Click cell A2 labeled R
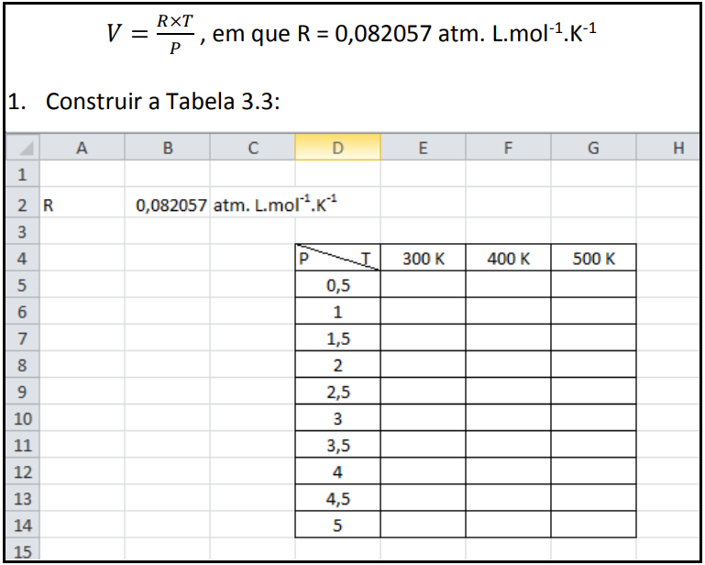Screen dimensions: 705x565 [81, 205]
